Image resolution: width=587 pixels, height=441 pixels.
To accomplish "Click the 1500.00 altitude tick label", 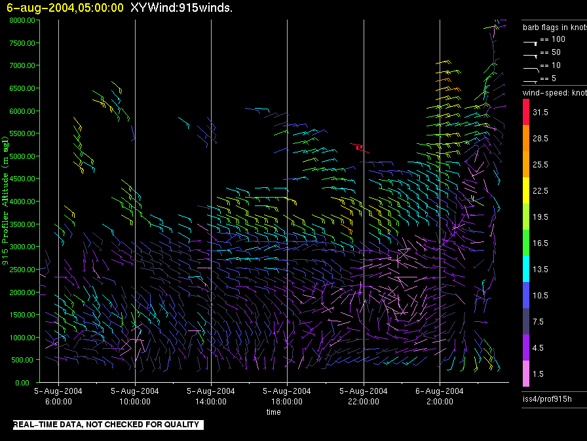I will coord(22,315).
